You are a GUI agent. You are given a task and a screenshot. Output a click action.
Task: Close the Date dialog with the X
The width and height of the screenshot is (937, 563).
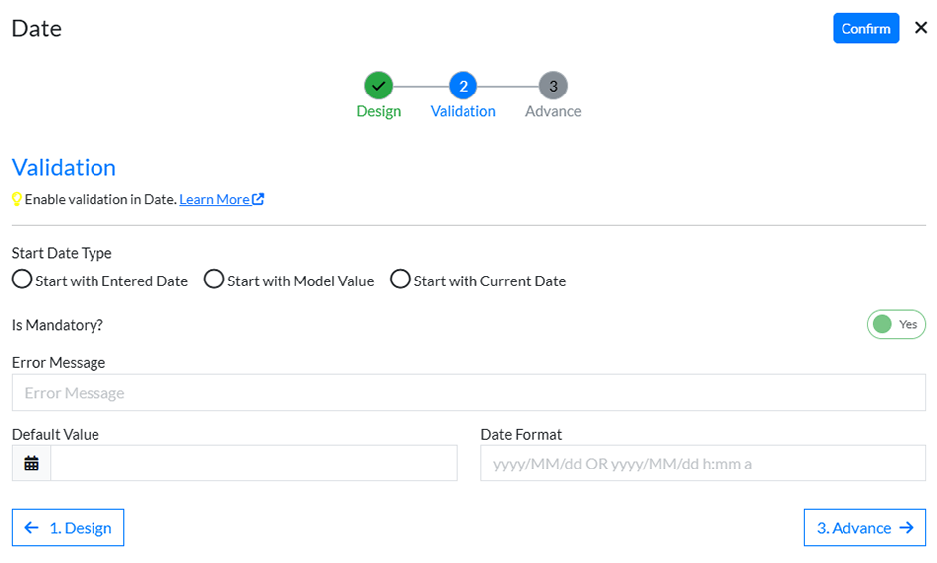point(920,28)
